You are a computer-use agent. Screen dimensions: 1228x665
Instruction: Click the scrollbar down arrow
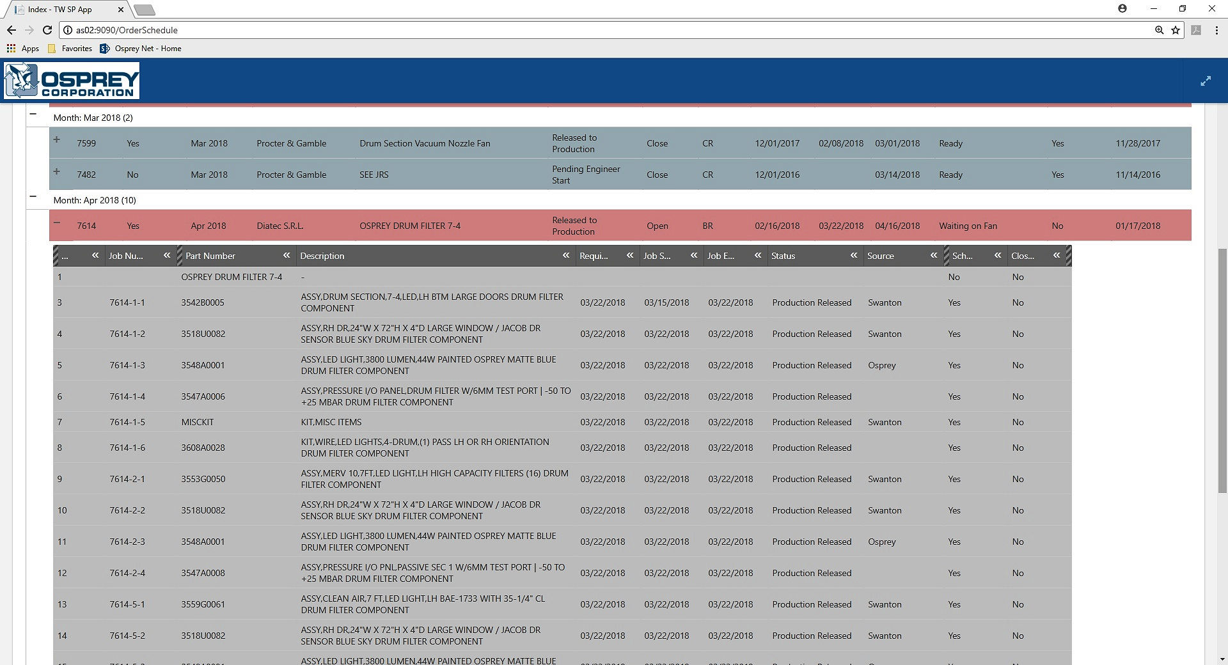1222,659
